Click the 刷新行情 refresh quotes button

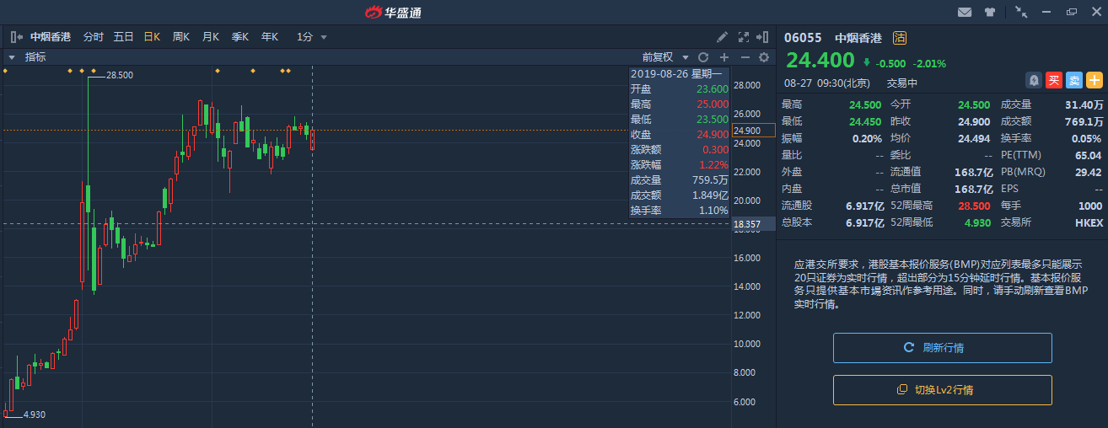pyautogui.click(x=943, y=348)
